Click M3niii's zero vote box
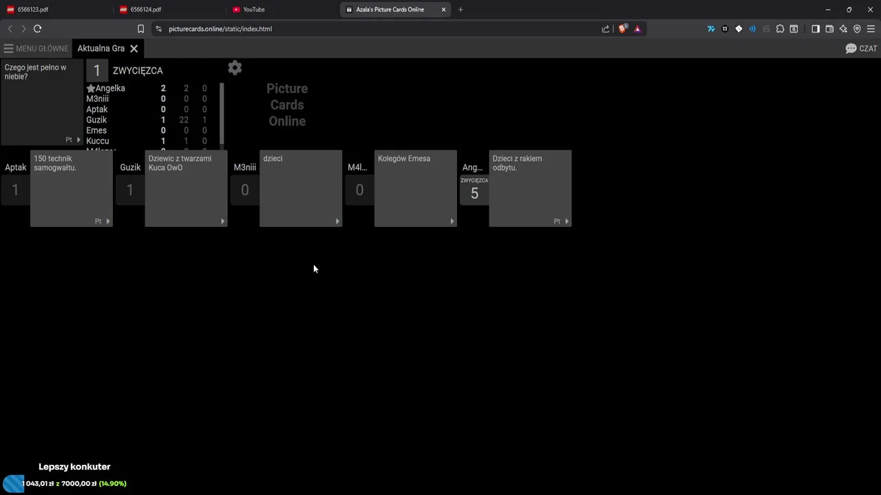Screen dimensions: 881x495 click(x=245, y=190)
